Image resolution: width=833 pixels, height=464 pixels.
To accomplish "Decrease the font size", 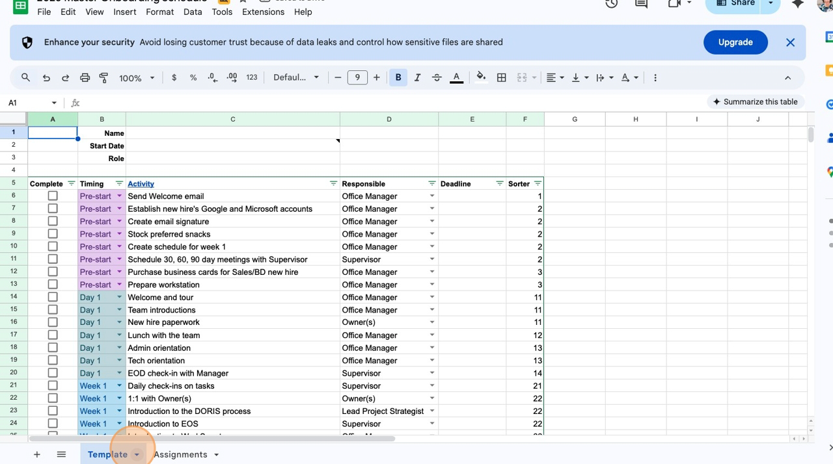I will click(x=338, y=77).
